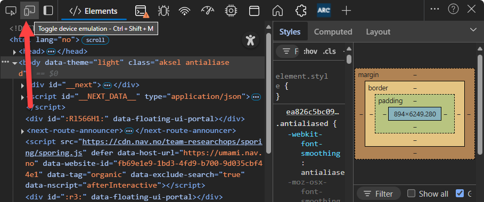
Task: Expand more sidebar tabs chevron
Action: [x=473, y=30]
